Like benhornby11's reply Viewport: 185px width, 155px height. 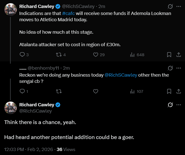[x=96, y=91]
